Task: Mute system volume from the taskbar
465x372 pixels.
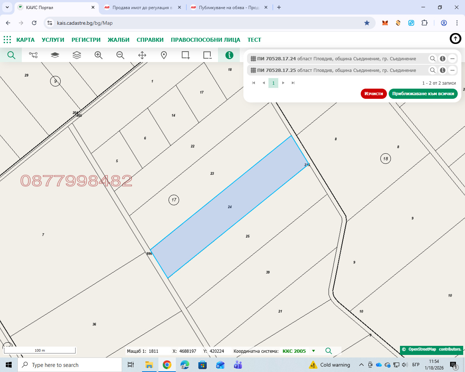Action: pos(404,365)
